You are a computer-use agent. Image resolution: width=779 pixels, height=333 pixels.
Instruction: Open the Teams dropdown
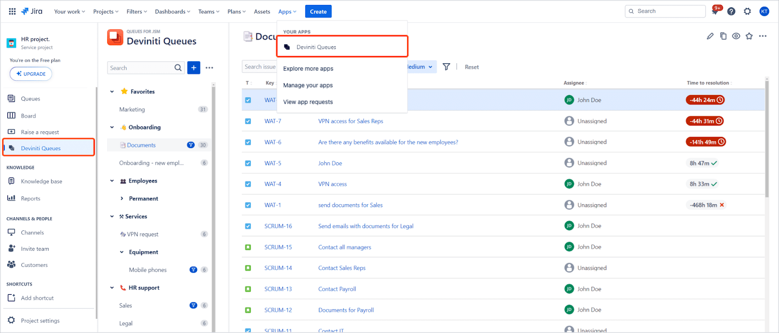[x=209, y=12]
